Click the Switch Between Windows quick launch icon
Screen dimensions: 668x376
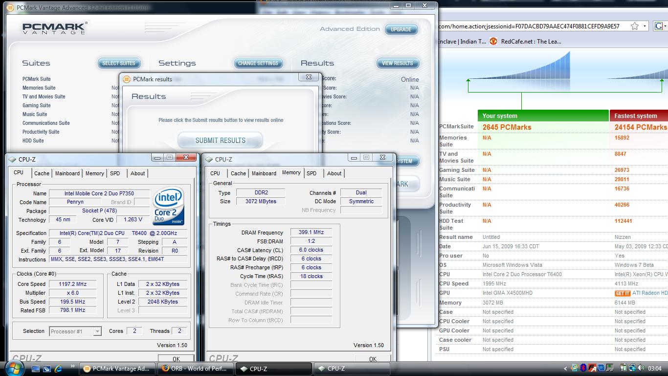click(x=47, y=368)
